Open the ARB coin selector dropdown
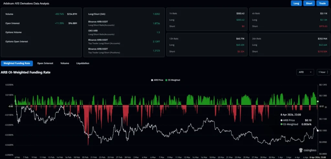 (x=305, y=72)
